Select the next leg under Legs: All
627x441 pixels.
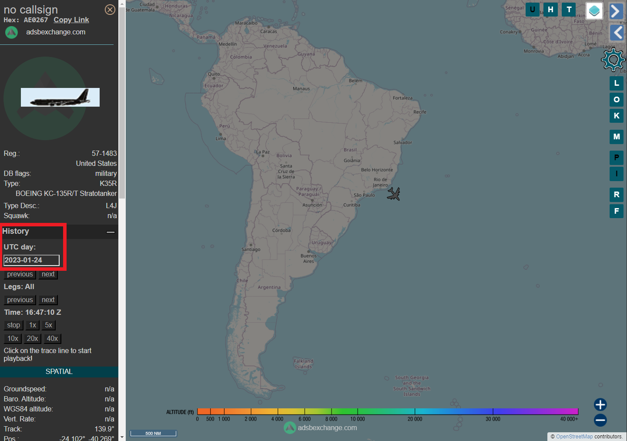click(48, 300)
